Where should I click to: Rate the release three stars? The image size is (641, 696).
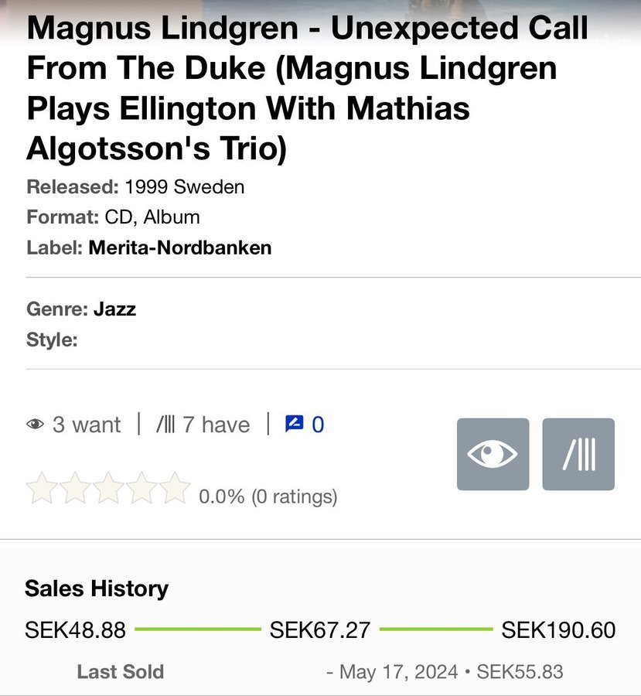point(108,488)
